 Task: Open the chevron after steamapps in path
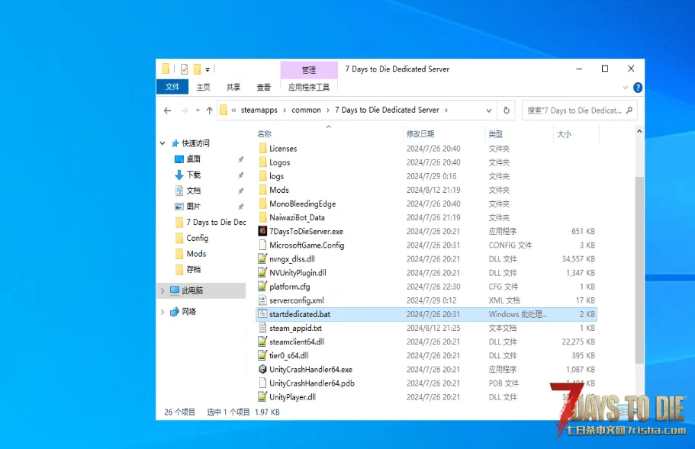pos(285,111)
